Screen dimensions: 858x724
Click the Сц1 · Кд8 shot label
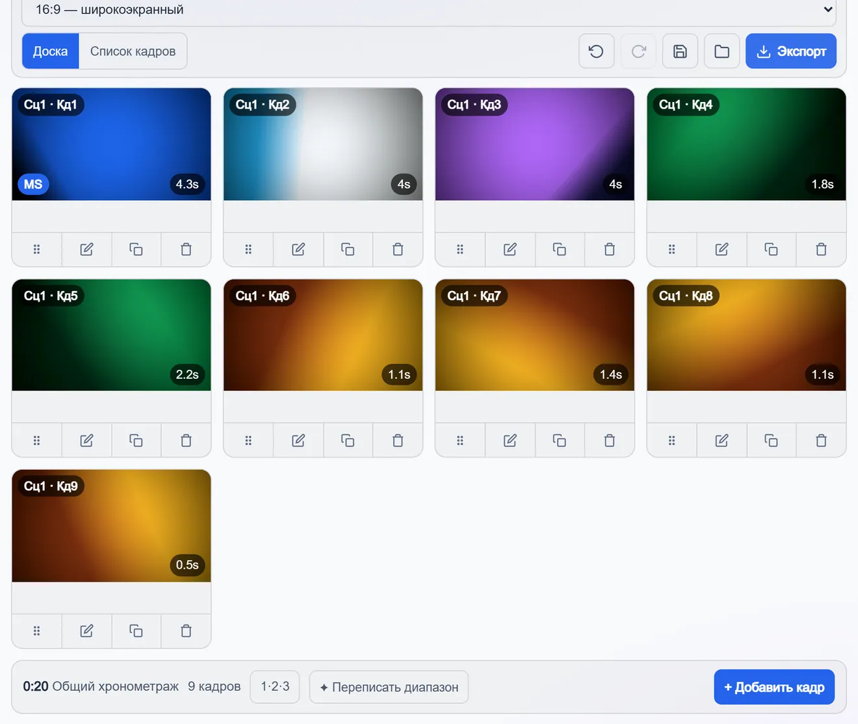[x=686, y=296]
